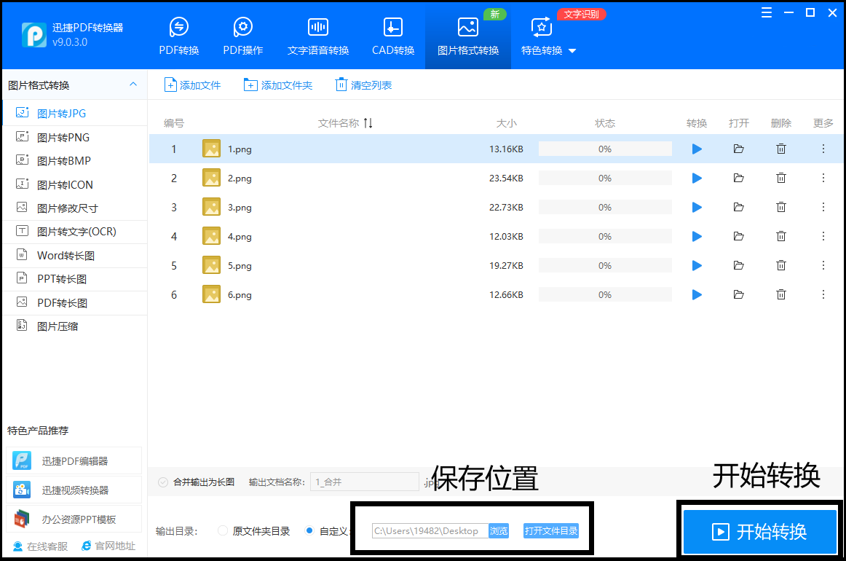Open folder for 1.png
The image size is (846, 561).
coord(739,149)
